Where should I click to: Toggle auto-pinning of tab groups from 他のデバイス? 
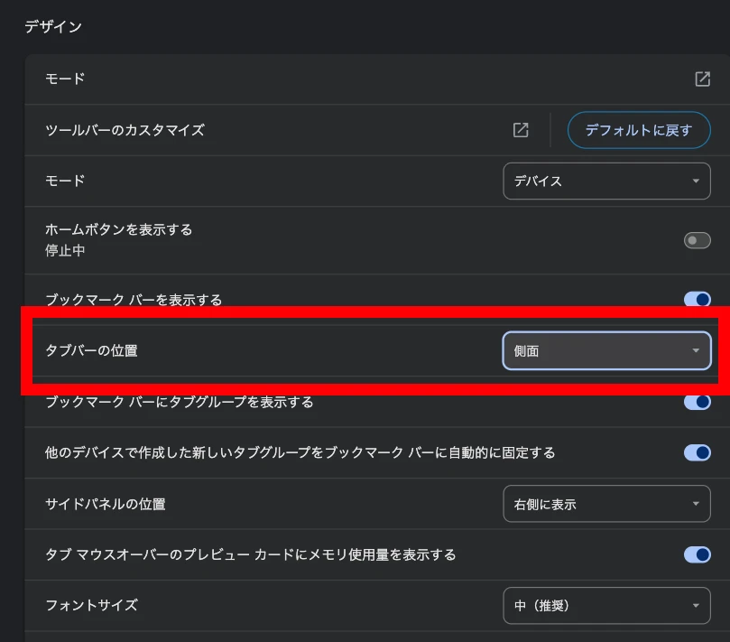pyautogui.click(x=697, y=452)
